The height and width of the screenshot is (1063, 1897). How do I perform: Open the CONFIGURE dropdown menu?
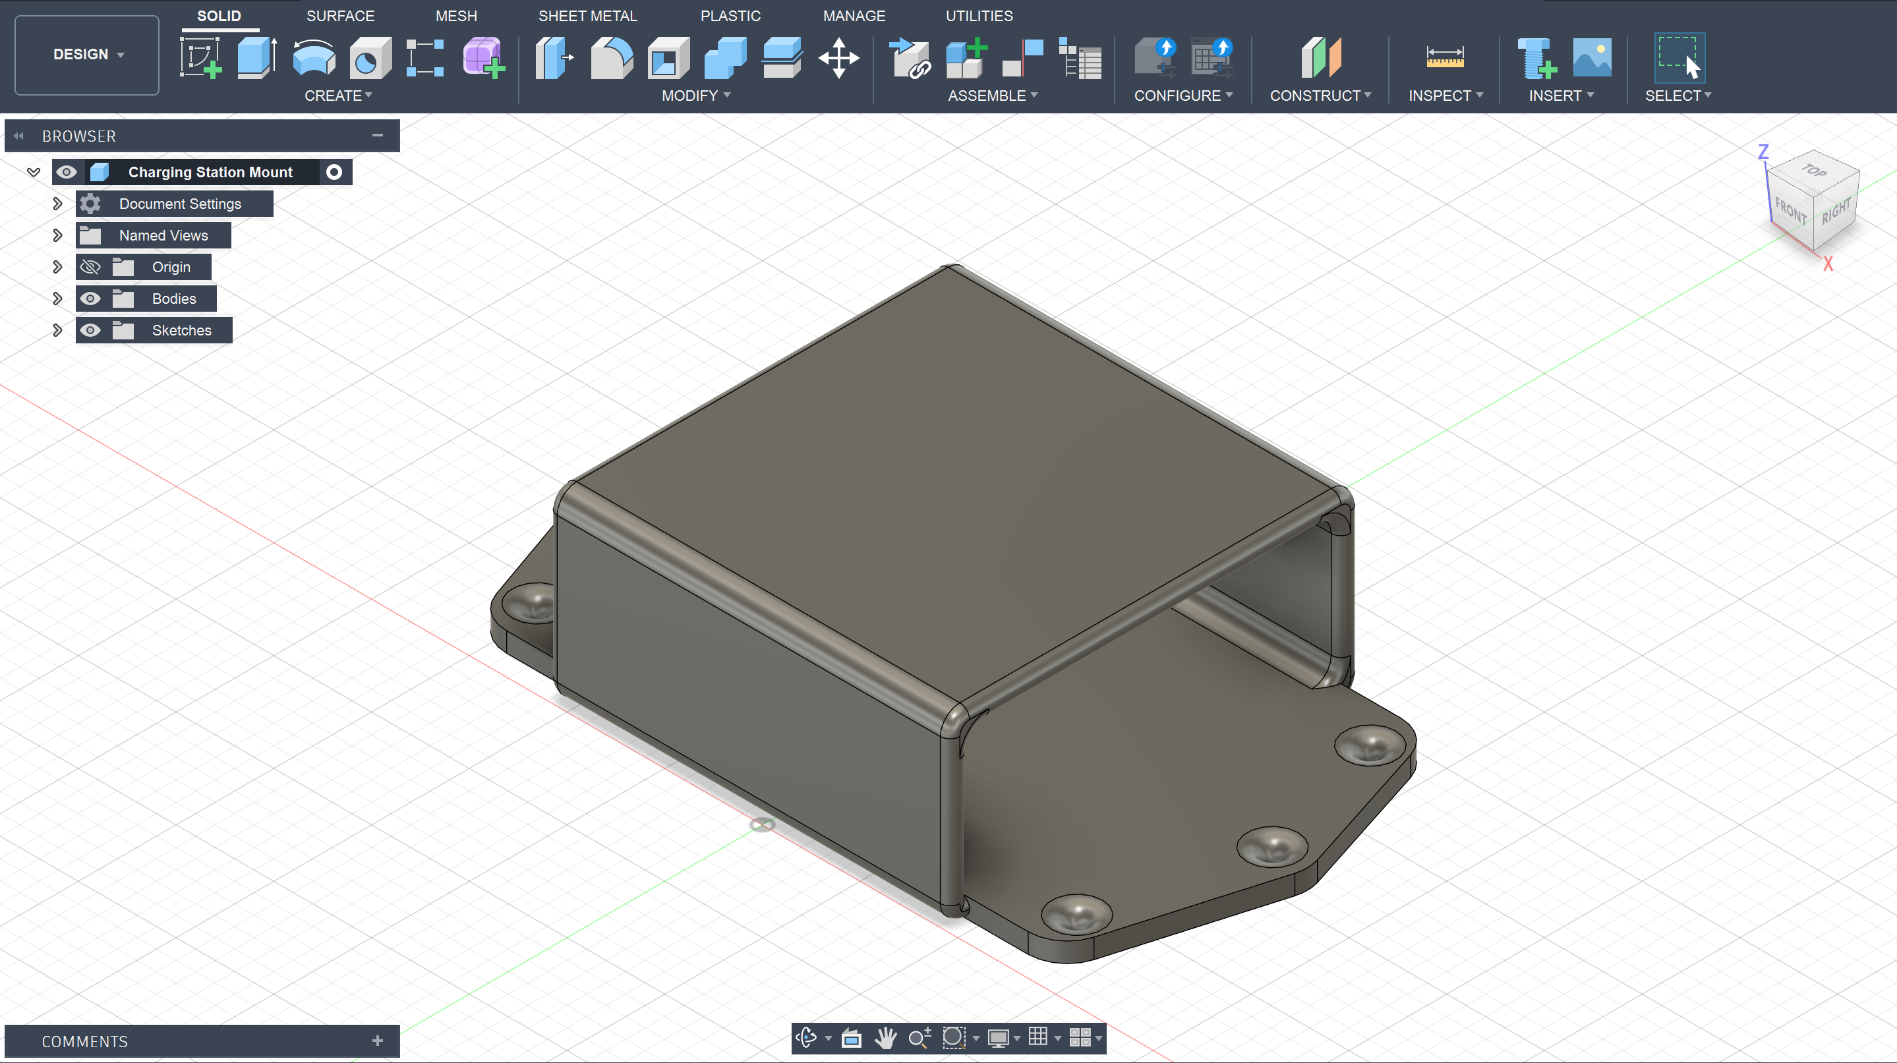point(1183,96)
